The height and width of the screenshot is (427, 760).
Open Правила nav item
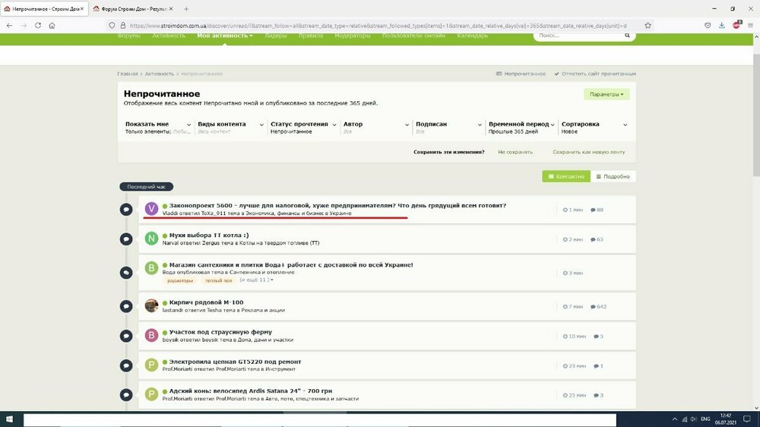(311, 36)
